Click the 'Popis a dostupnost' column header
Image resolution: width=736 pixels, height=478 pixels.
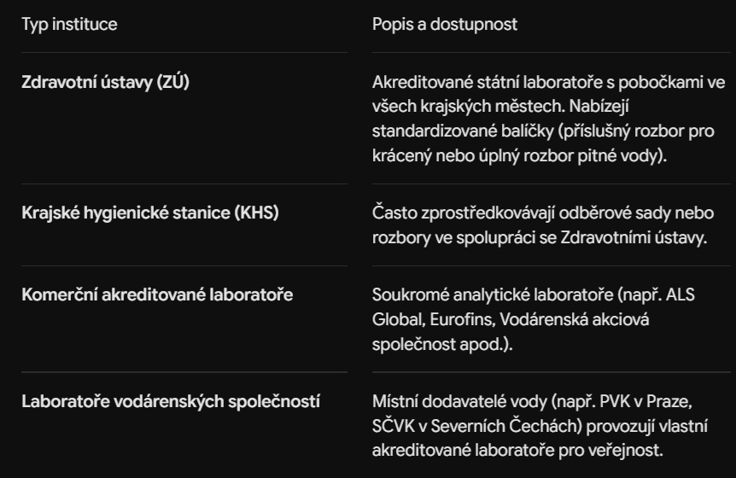[x=445, y=25]
